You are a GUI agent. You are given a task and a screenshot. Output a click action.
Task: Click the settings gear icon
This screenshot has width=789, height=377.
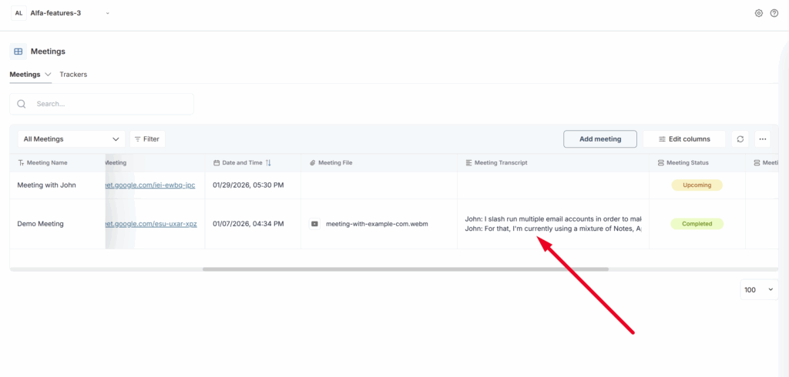759,13
